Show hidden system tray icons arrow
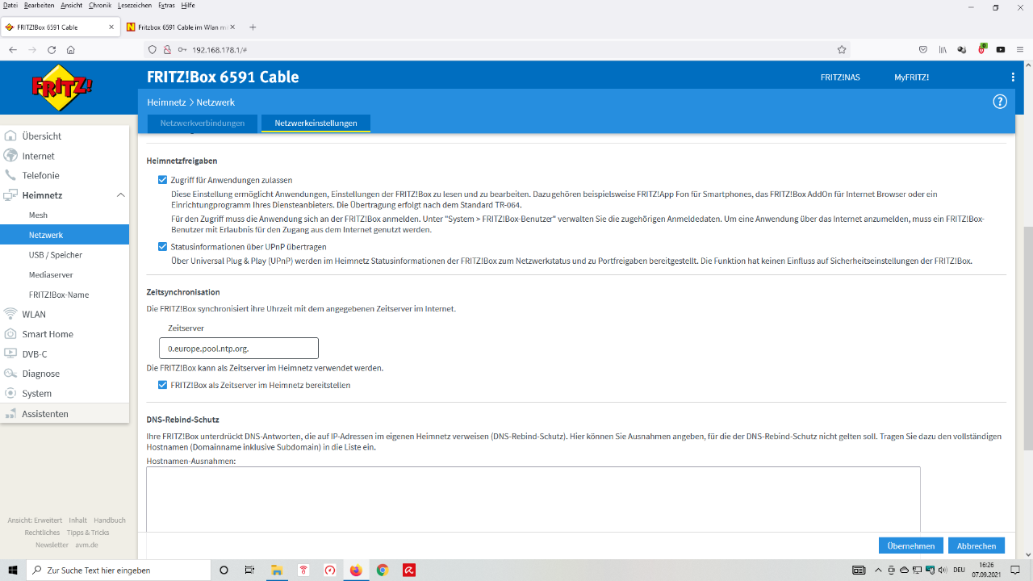1033x581 pixels. (x=879, y=570)
